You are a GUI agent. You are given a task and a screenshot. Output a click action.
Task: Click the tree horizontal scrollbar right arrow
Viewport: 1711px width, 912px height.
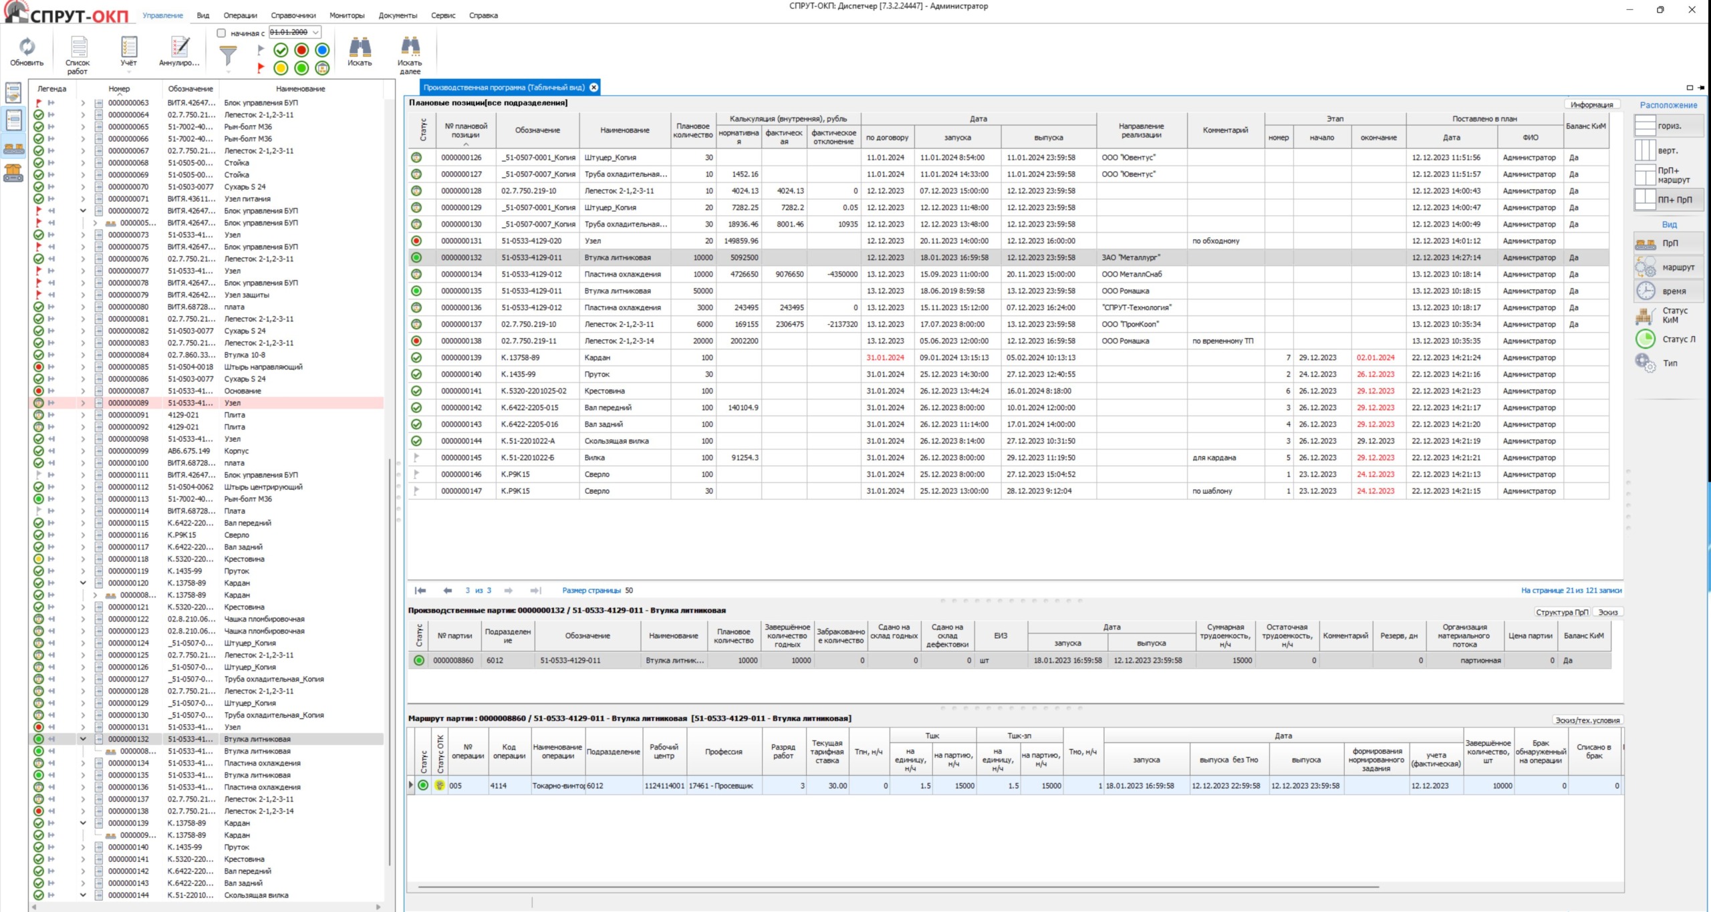pyautogui.click(x=378, y=907)
